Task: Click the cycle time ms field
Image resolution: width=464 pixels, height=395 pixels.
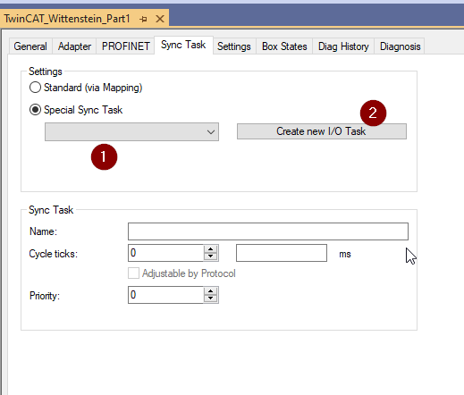Action: click(282, 253)
